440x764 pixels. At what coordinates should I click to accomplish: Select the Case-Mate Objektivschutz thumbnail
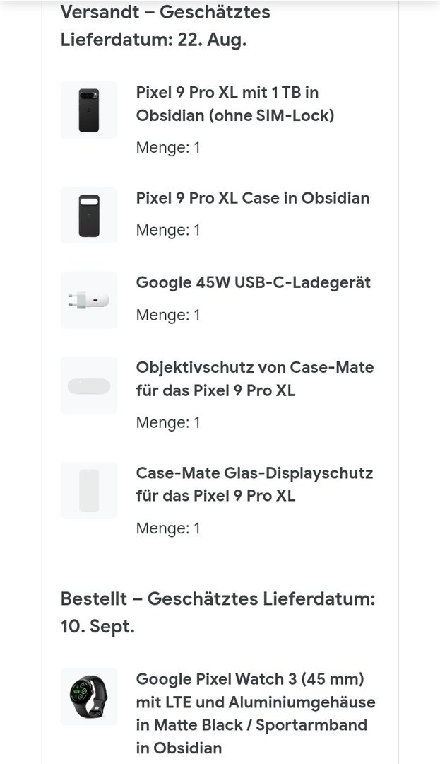89,386
